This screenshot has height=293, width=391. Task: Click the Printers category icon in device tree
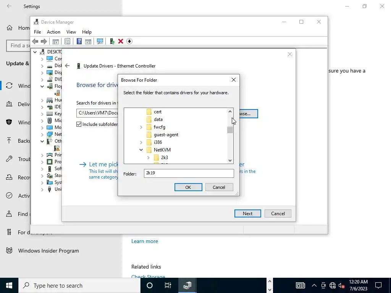pyautogui.click(x=50, y=155)
